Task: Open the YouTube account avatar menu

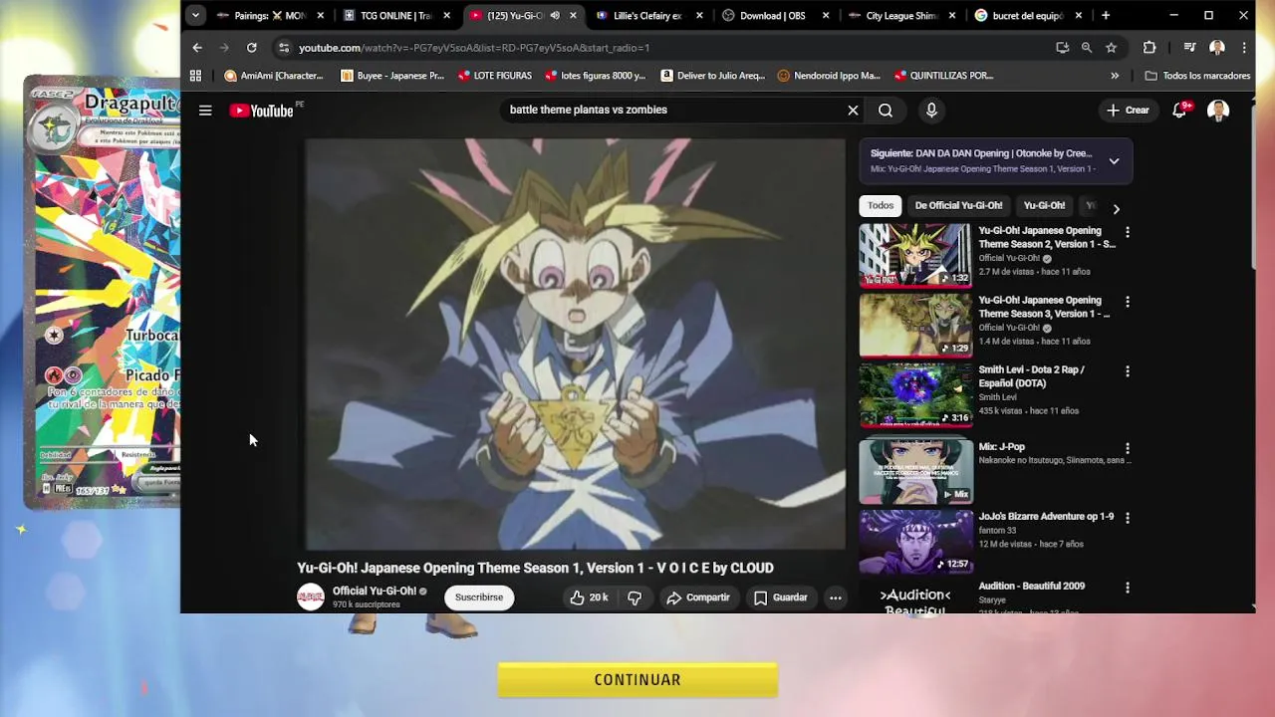Action: tap(1217, 111)
